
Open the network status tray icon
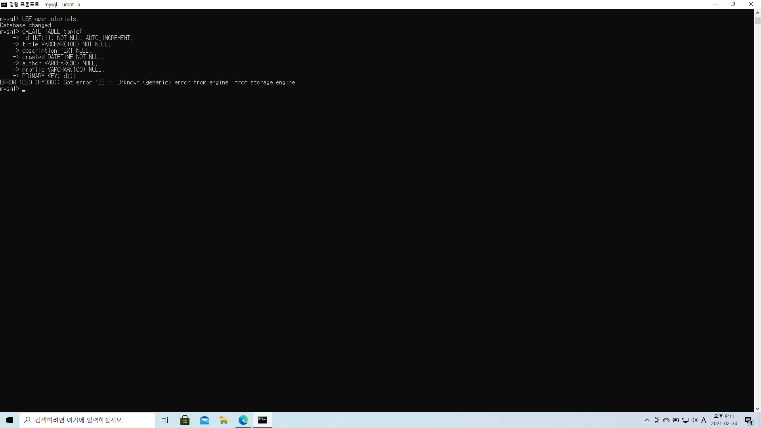685,420
